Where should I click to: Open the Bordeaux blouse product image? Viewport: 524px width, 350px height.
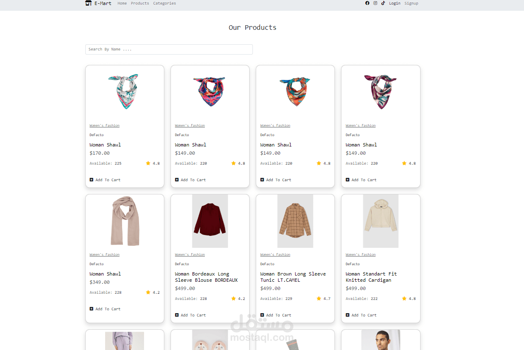(210, 221)
